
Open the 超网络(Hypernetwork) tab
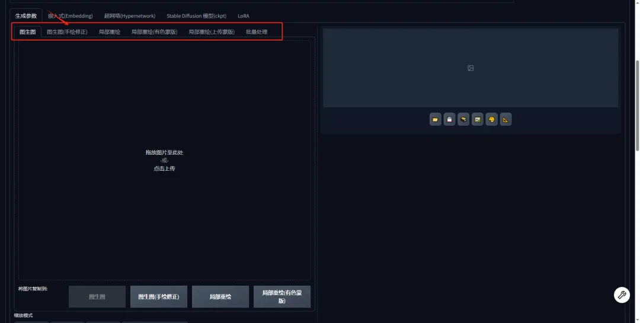(130, 16)
